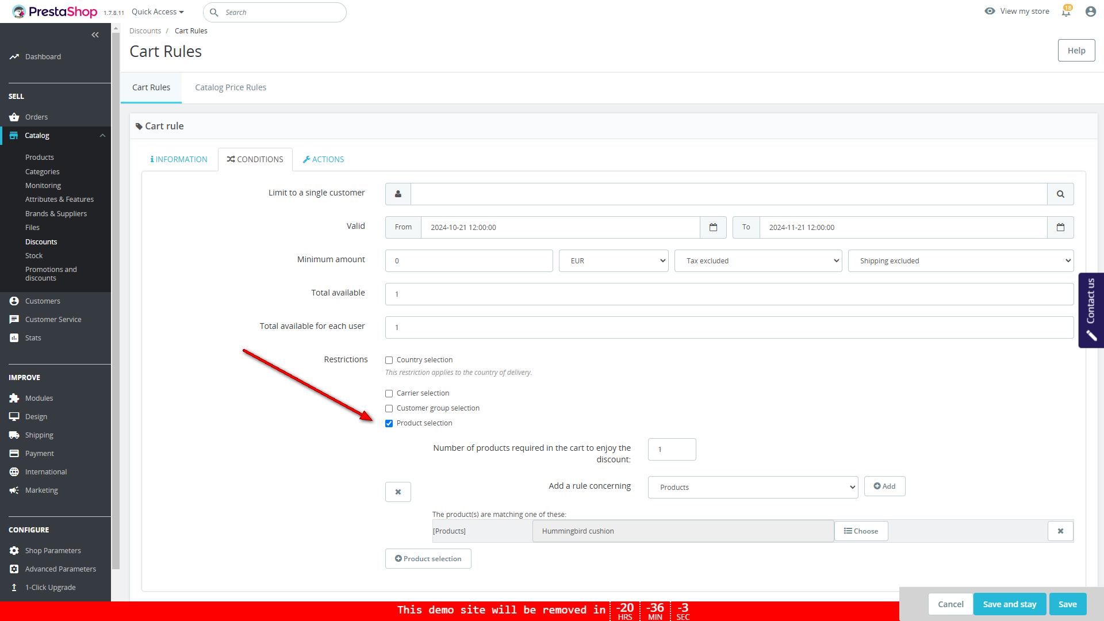Image resolution: width=1104 pixels, height=621 pixels.
Task: Click the customer search magnifier icon
Action: pyautogui.click(x=1060, y=194)
